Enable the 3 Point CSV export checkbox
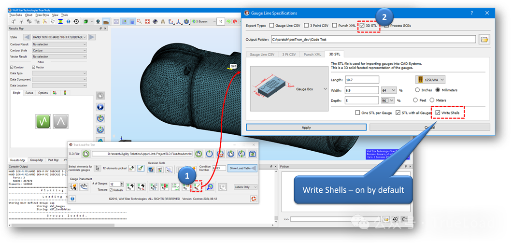Viewport: 511px width, 243px height. (306, 26)
